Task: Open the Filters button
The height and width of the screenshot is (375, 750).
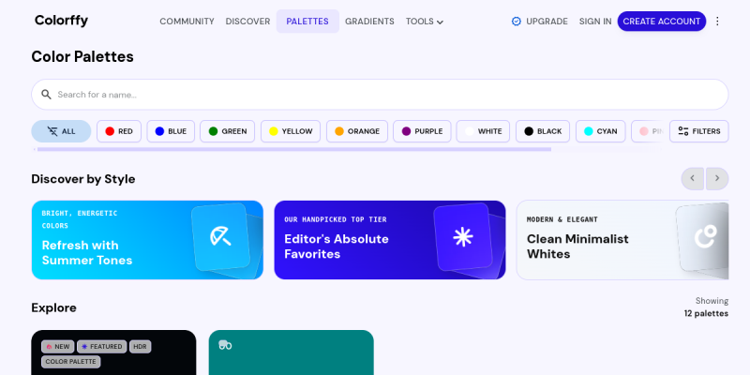Action: pyautogui.click(x=698, y=131)
